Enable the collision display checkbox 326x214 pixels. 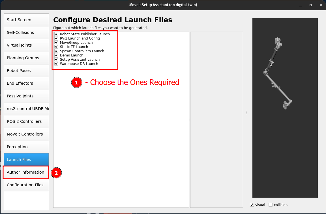click(271, 205)
